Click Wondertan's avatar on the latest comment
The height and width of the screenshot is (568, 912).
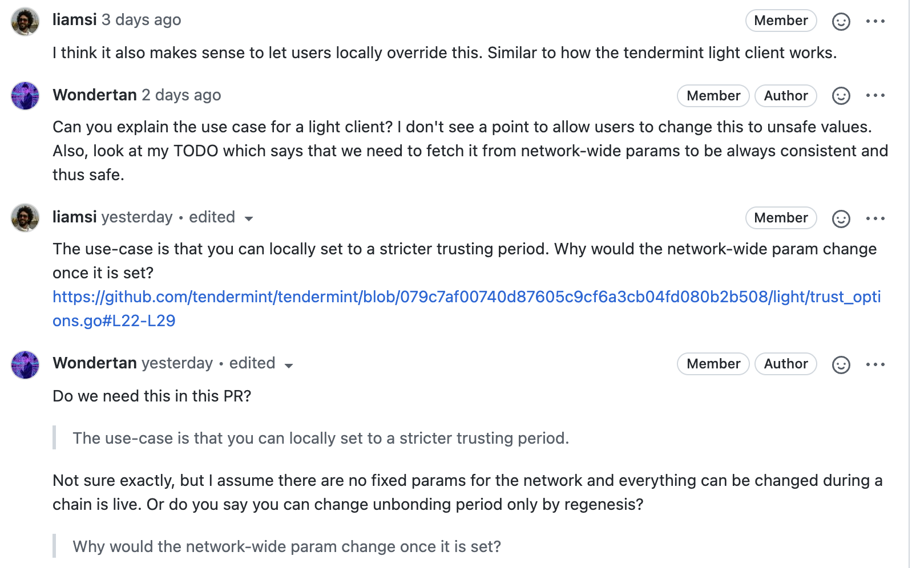[x=24, y=364]
